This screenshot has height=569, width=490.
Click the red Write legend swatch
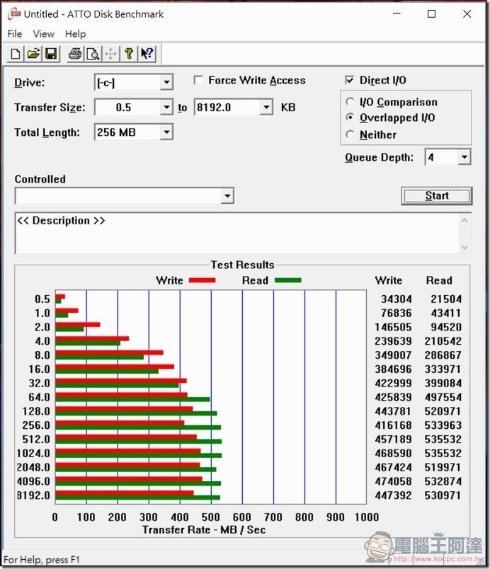[202, 280]
